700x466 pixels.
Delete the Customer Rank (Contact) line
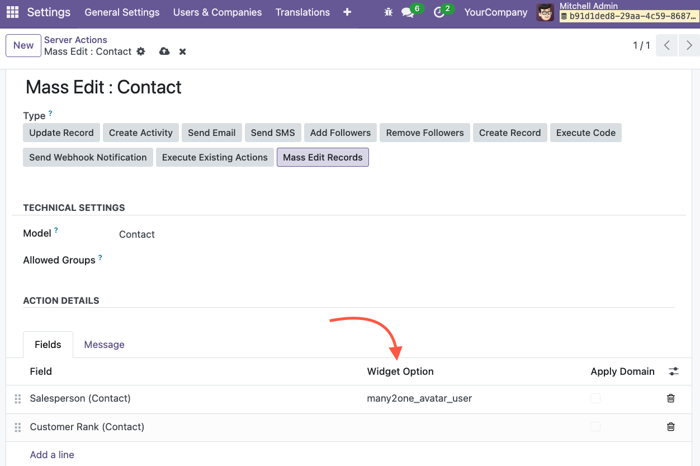(671, 427)
